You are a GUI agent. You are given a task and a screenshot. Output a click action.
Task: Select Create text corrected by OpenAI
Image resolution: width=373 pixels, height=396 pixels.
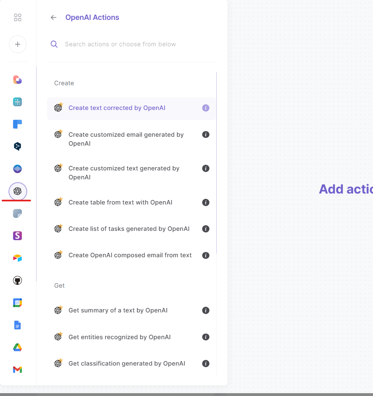(x=117, y=108)
